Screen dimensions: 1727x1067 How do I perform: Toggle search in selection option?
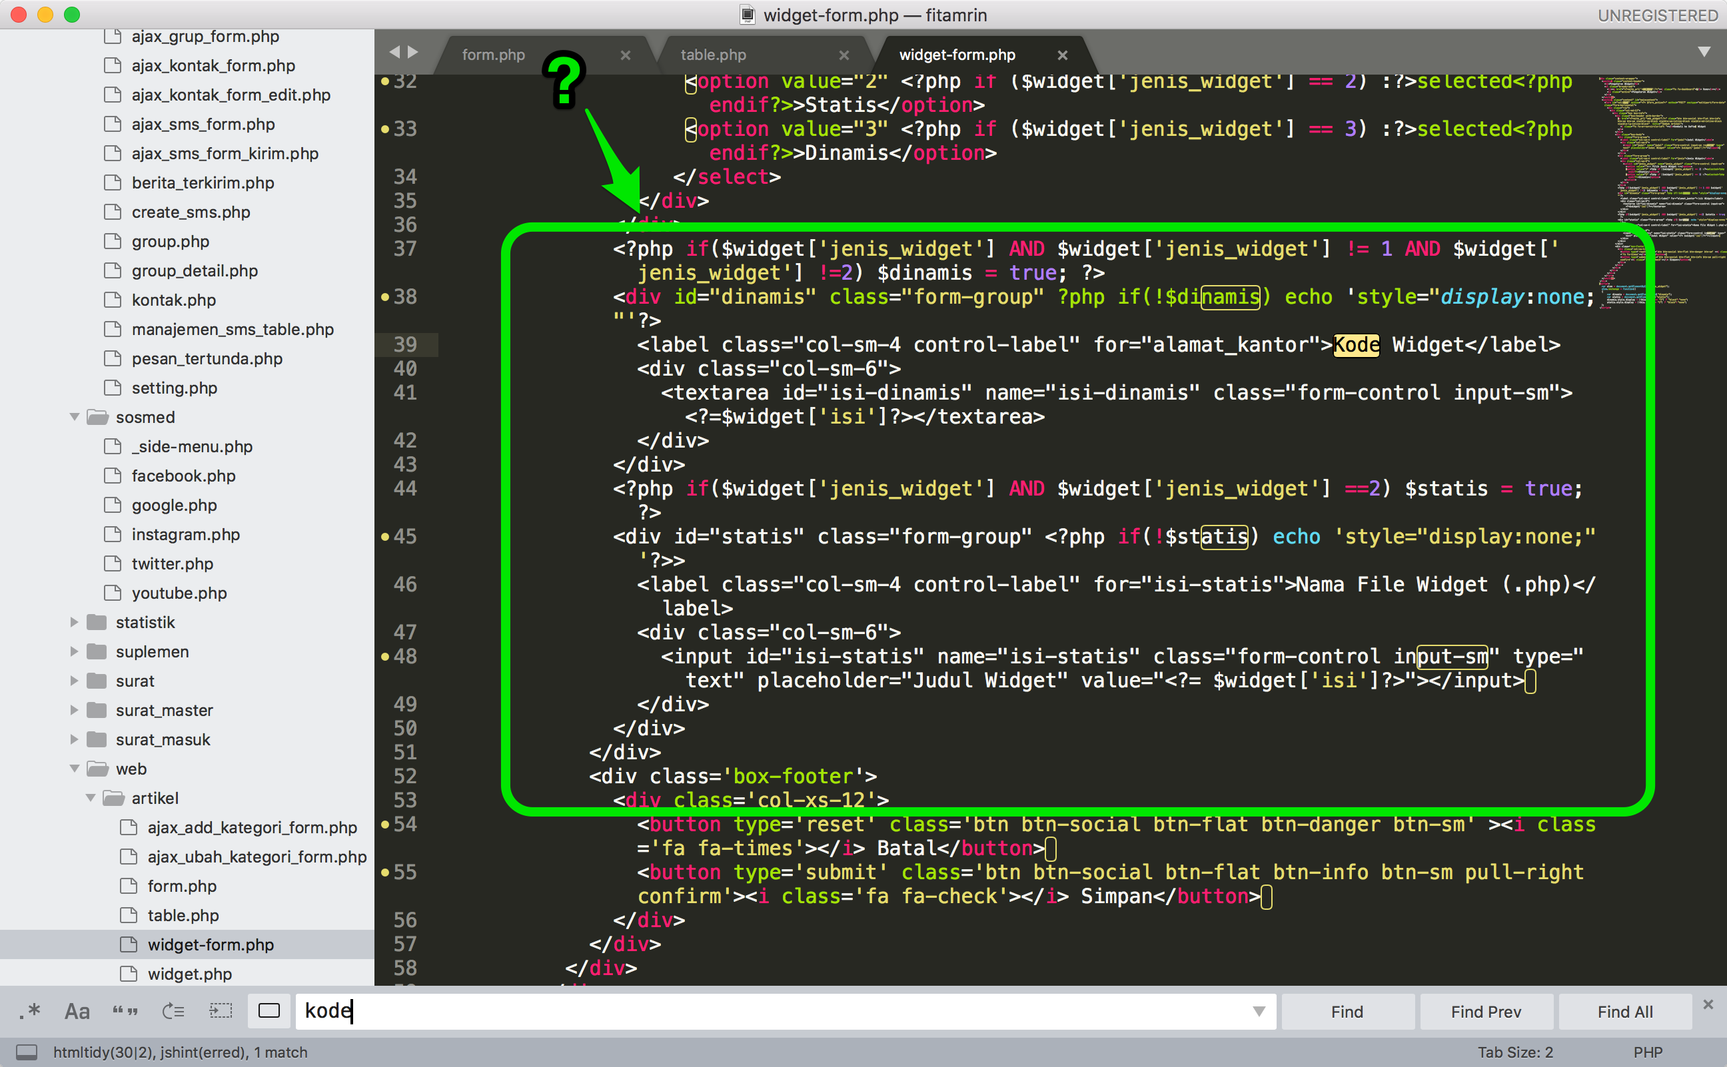point(220,1011)
